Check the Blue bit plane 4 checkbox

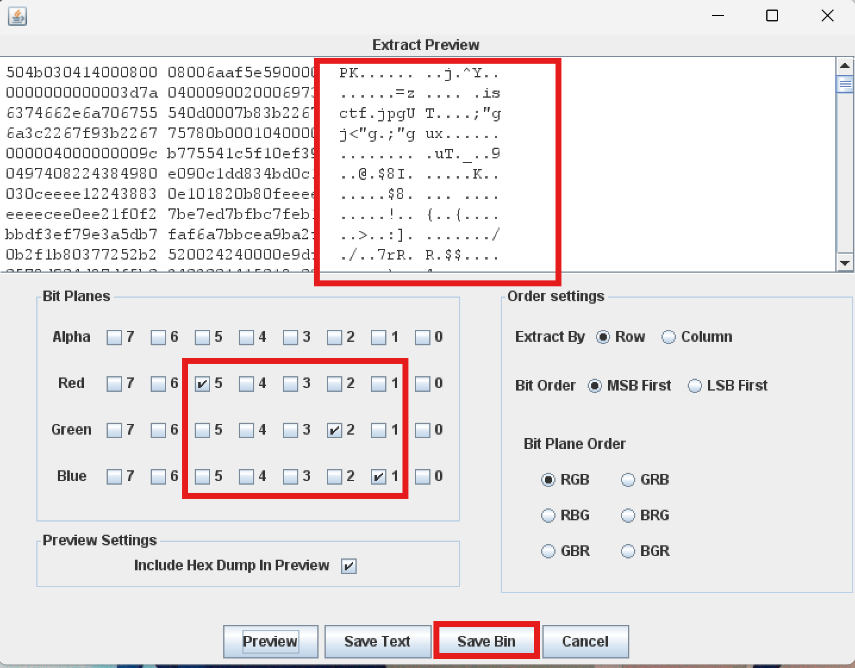click(246, 477)
